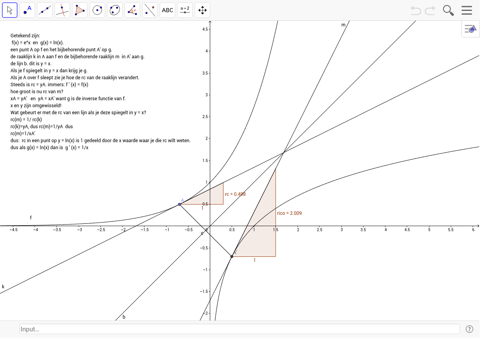This screenshot has height=338, width=480.
Task: Click the Undo arrow
Action: [x=416, y=10]
